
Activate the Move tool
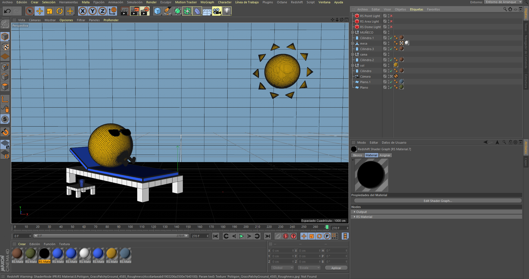pyautogui.click(x=40, y=11)
